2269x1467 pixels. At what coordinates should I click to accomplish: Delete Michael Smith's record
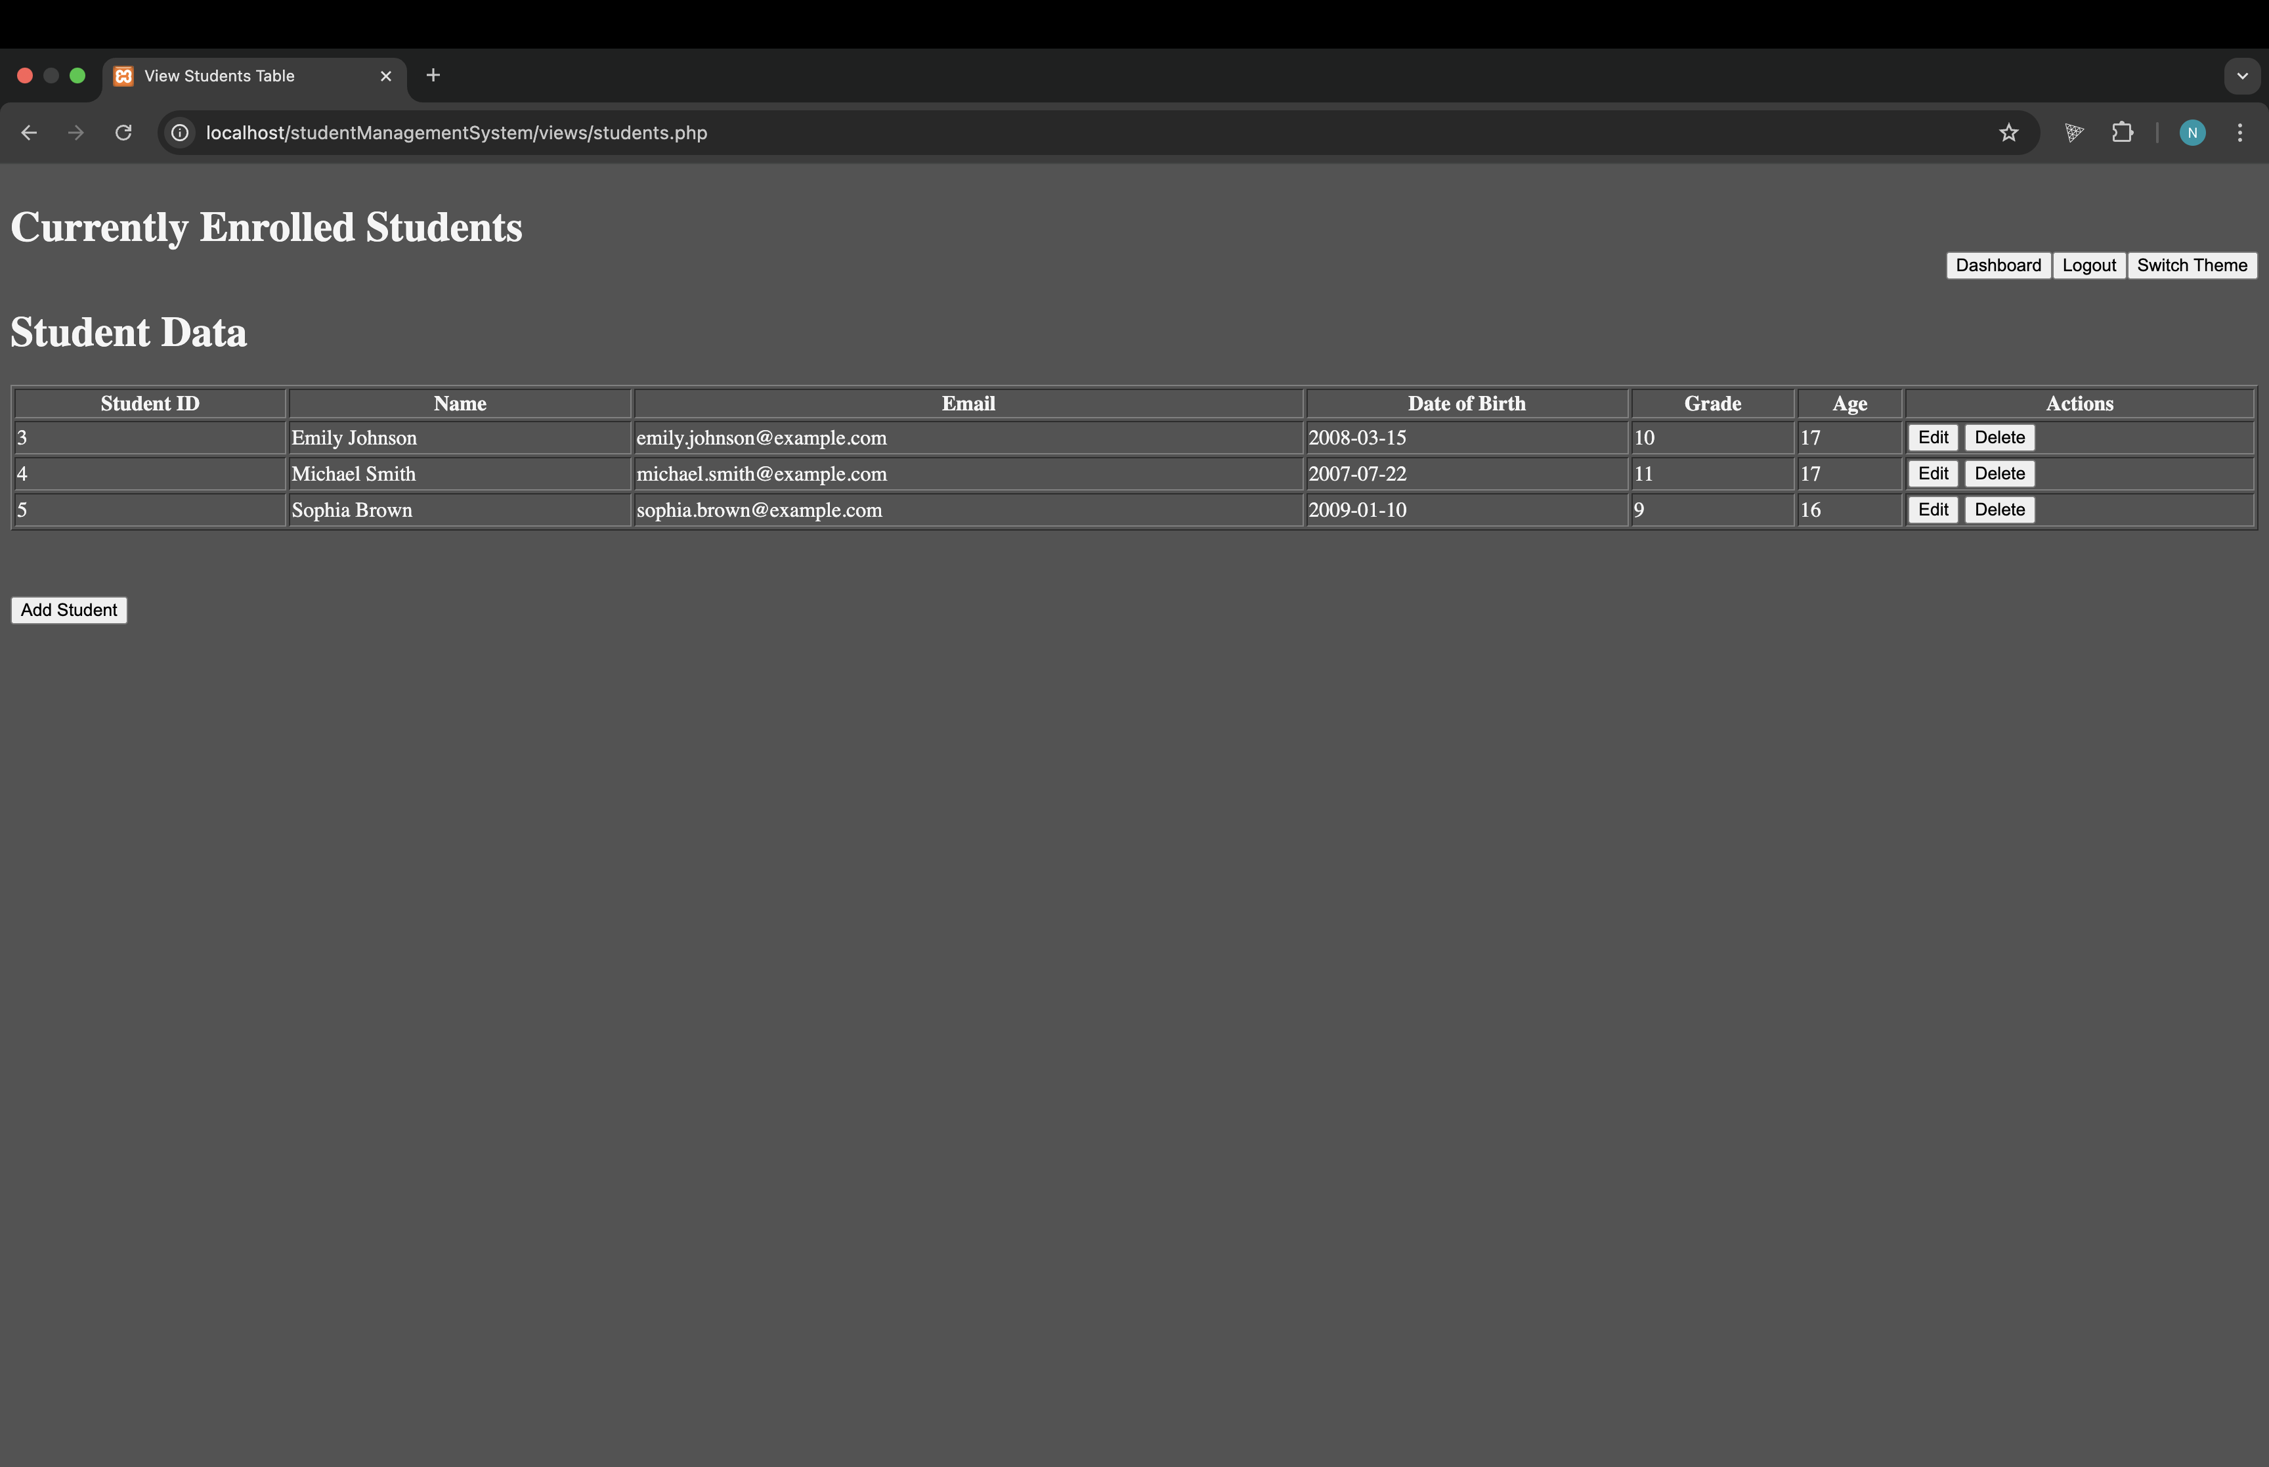coord(1999,473)
